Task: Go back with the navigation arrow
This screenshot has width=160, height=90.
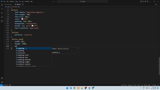Action: click(53, 1)
